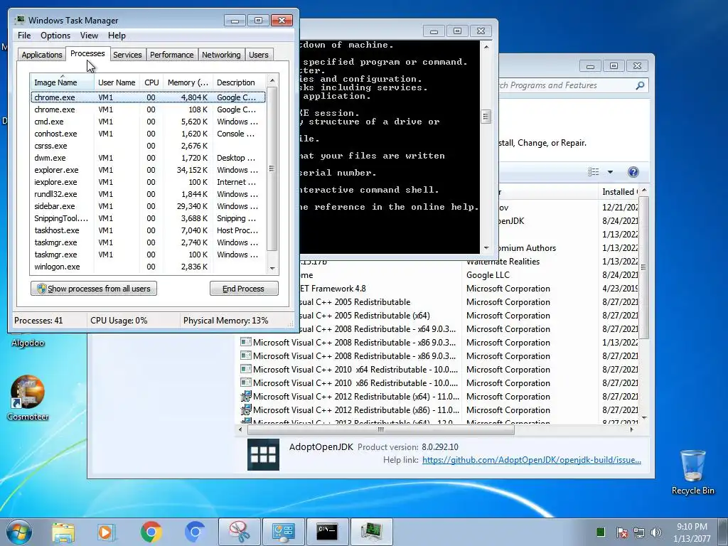Open File Explorer from the taskbar
Screen dimensions: 728x546
[x=63, y=532]
